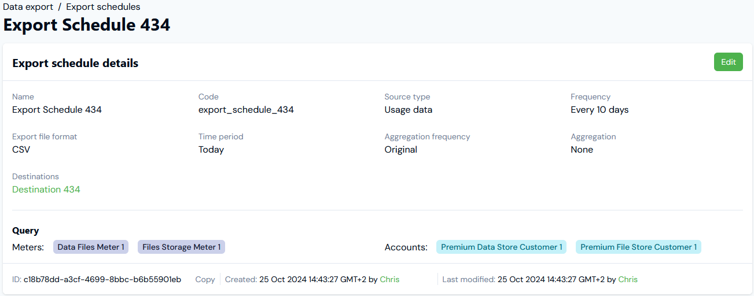Click the Every 10 days frequency value
The image size is (754, 296).
click(x=599, y=110)
